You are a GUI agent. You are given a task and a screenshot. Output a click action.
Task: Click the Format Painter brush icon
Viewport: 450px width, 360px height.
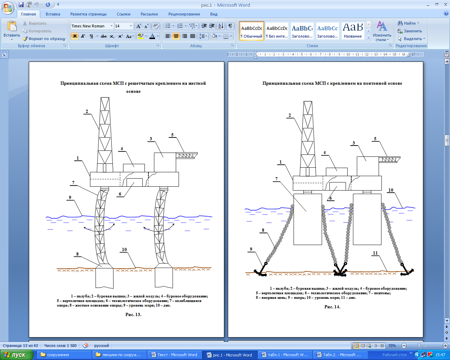point(25,39)
